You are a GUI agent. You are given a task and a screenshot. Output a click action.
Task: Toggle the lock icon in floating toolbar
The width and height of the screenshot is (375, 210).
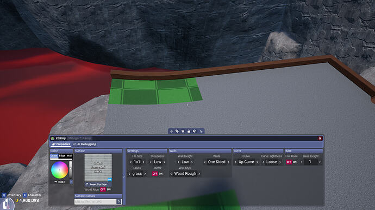pos(189,131)
